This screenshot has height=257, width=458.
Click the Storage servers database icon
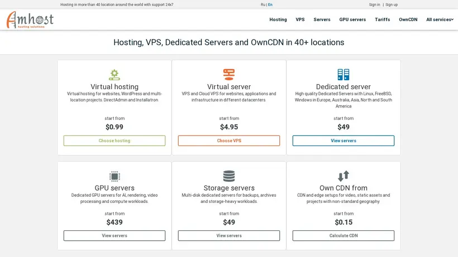pyautogui.click(x=228, y=176)
